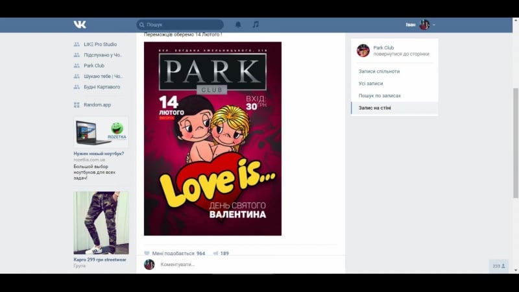Click the page vertical scrollbar thumb

click(516, 143)
